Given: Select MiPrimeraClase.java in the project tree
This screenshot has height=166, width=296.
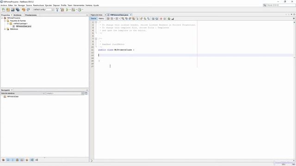Looking at the screenshot, I should [x=24, y=26].
